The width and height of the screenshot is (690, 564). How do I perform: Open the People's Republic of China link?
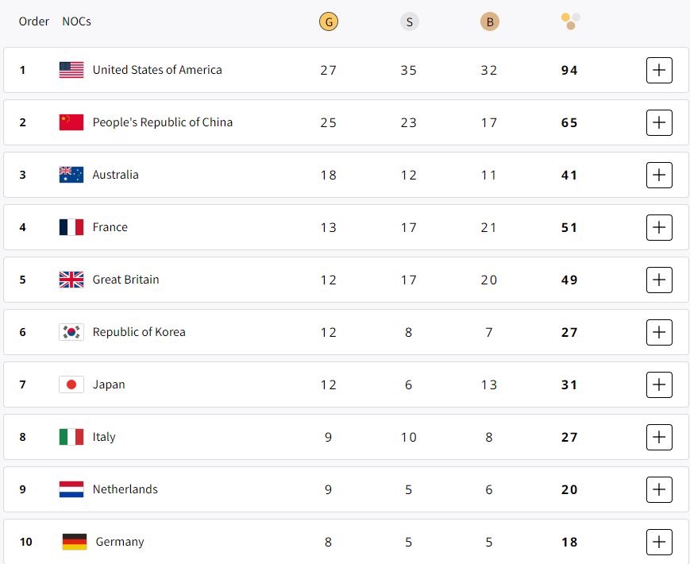tap(162, 122)
